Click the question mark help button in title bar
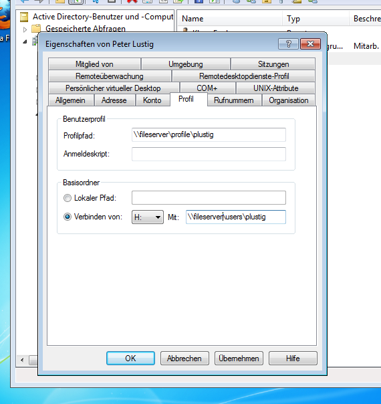The height and width of the screenshot is (404, 381). 288,43
